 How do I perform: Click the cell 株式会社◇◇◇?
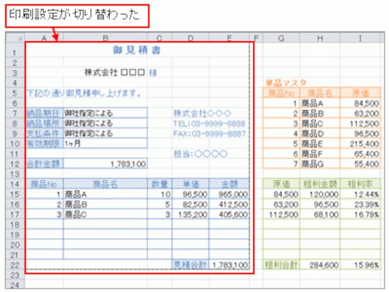202,113
